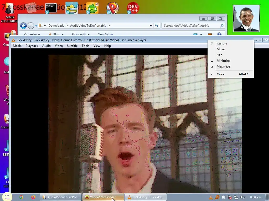Open the red P ball desktop shortcut
Viewport: 269px width, 201px height.
click(x=112, y=8)
